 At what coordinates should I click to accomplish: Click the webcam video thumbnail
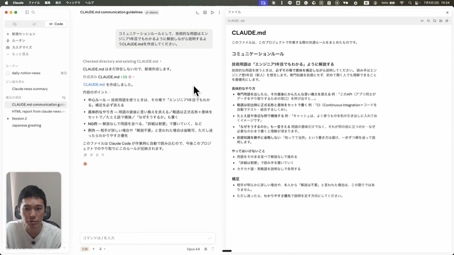point(34,210)
